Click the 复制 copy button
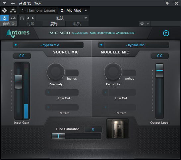181x160 pixels. (x=54, y=24)
